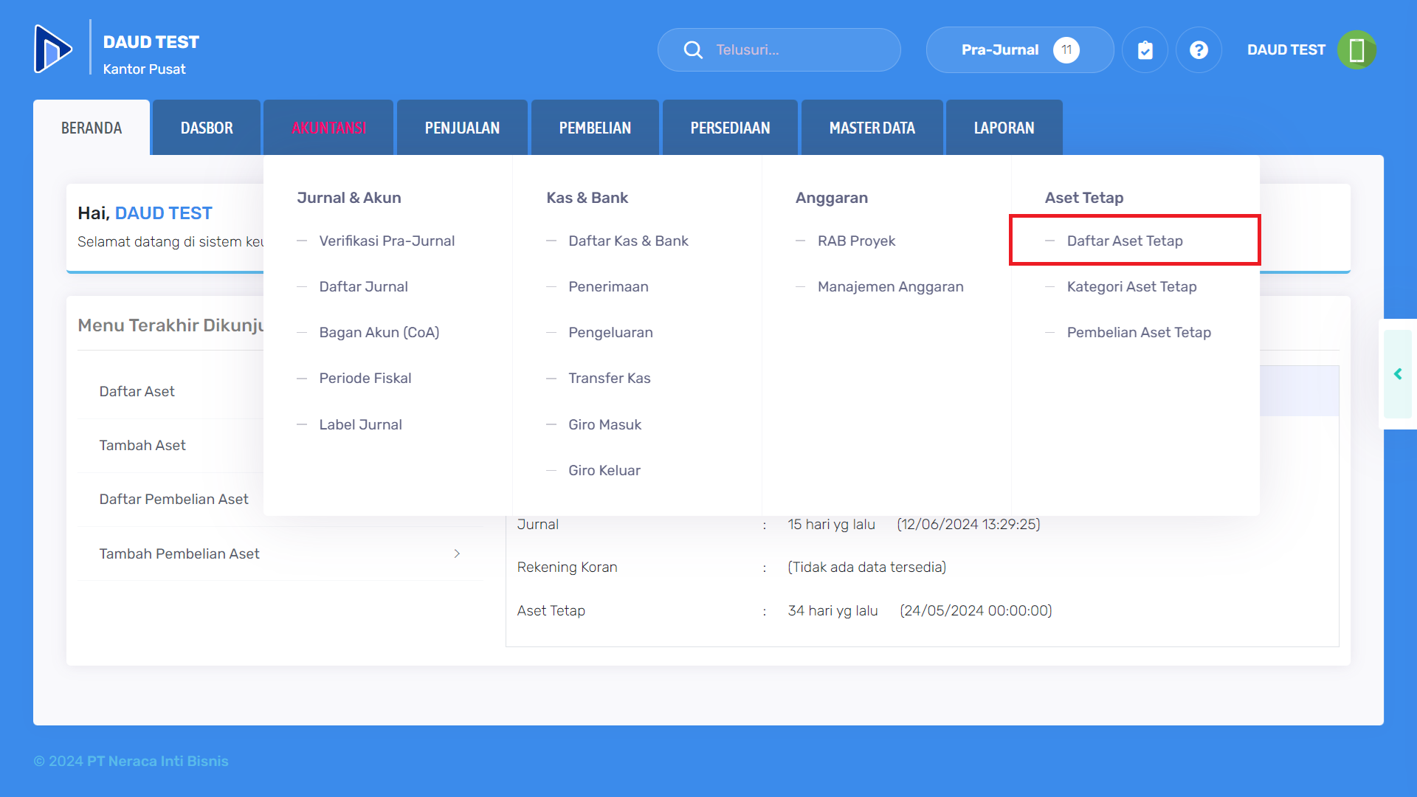Open the AKUNTANSI menu tab
1417x797 pixels.
tap(328, 128)
